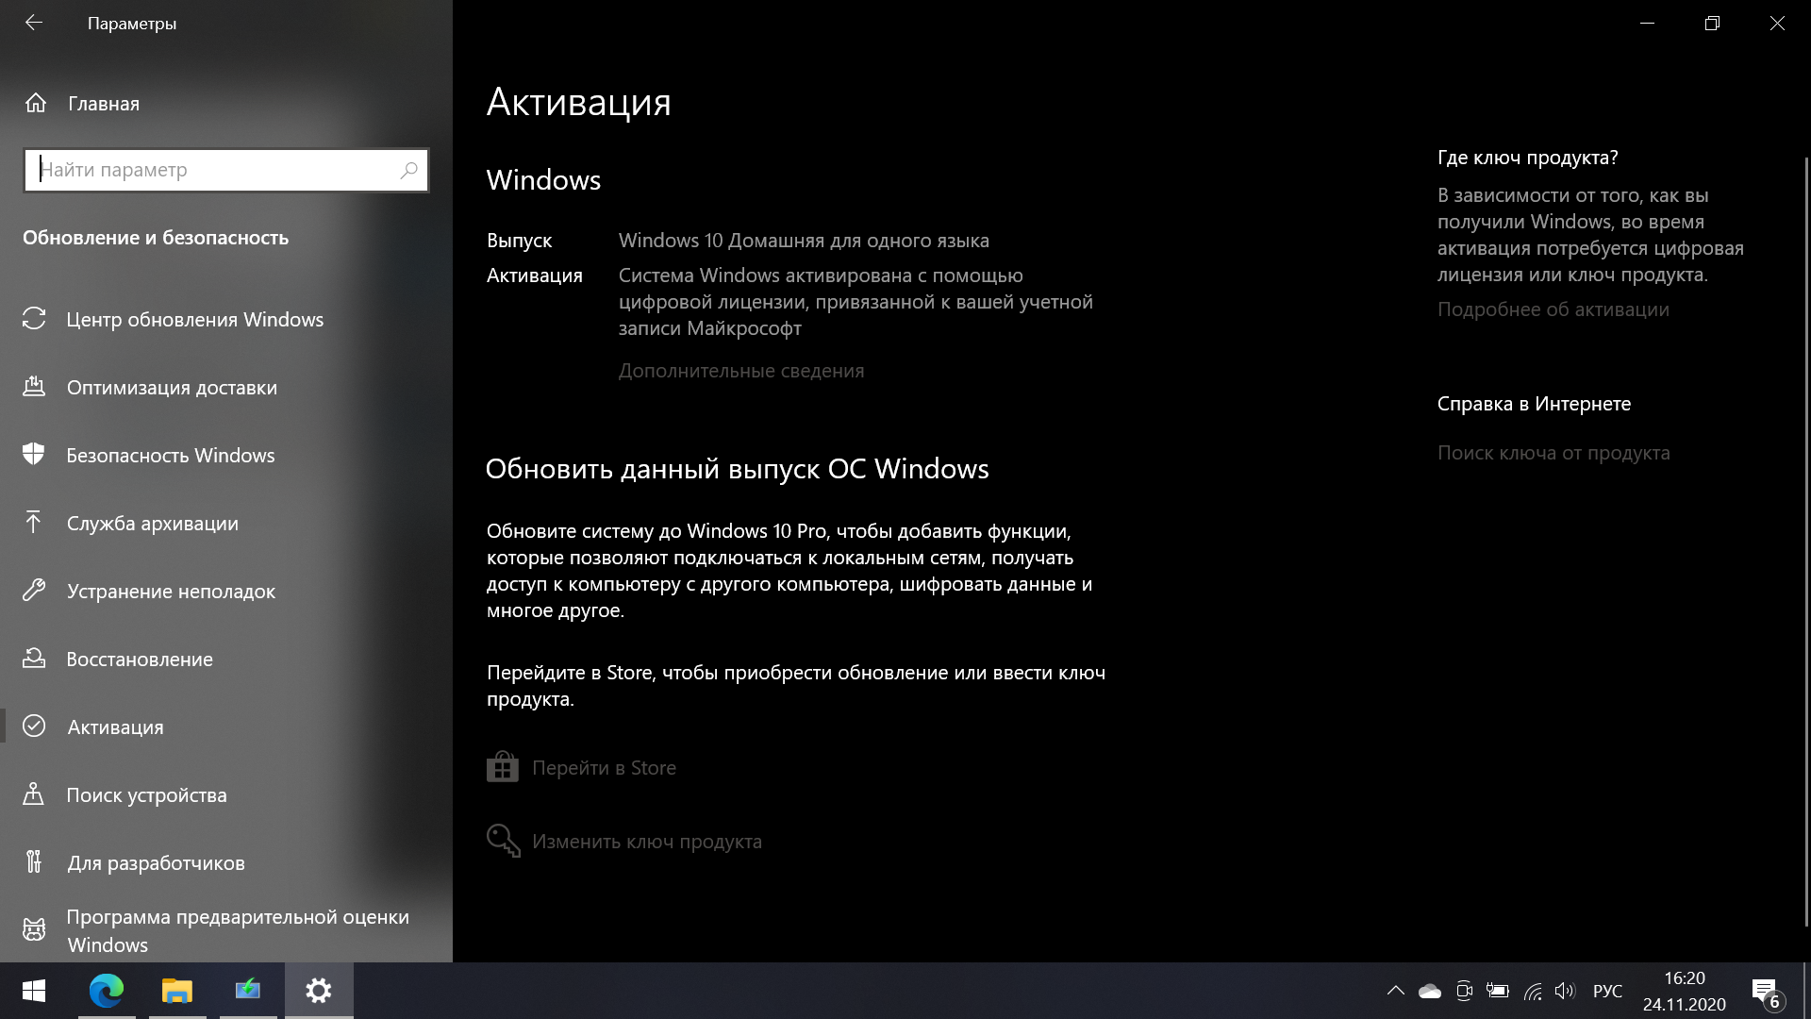Viewport: 1811px width, 1019px height.
Task: Click the OneDrive cloud tray icon
Action: (1430, 991)
